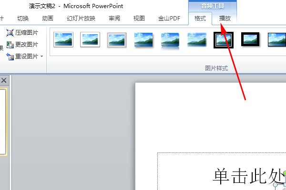Close the slide thumbnail pane with X
The width and height of the screenshot is (286, 190).
pos(4,80)
